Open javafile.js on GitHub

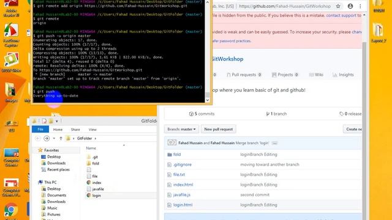point(182,195)
